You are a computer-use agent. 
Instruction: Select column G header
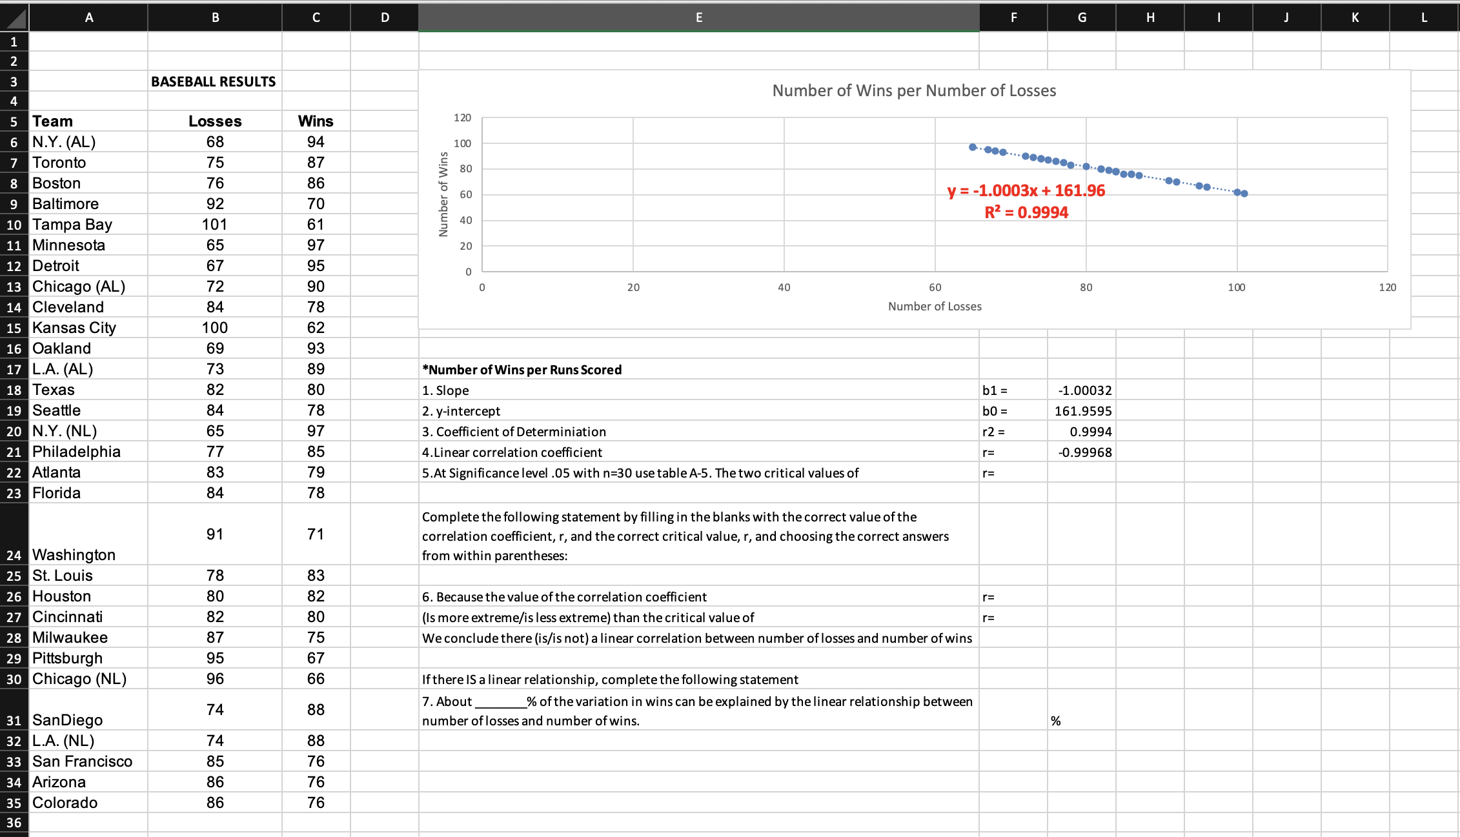[x=1082, y=17]
